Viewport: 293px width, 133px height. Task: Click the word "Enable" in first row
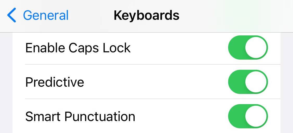click(x=45, y=48)
